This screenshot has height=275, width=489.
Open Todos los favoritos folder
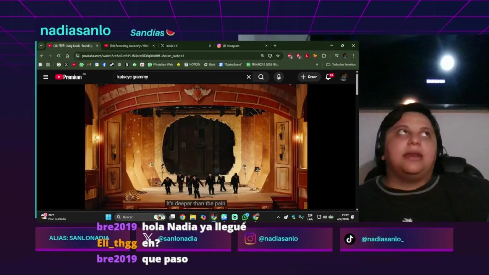tap(341, 65)
